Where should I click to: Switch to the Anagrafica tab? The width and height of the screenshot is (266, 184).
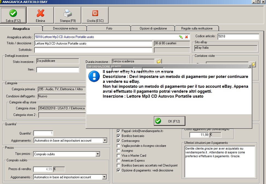tap(21, 29)
